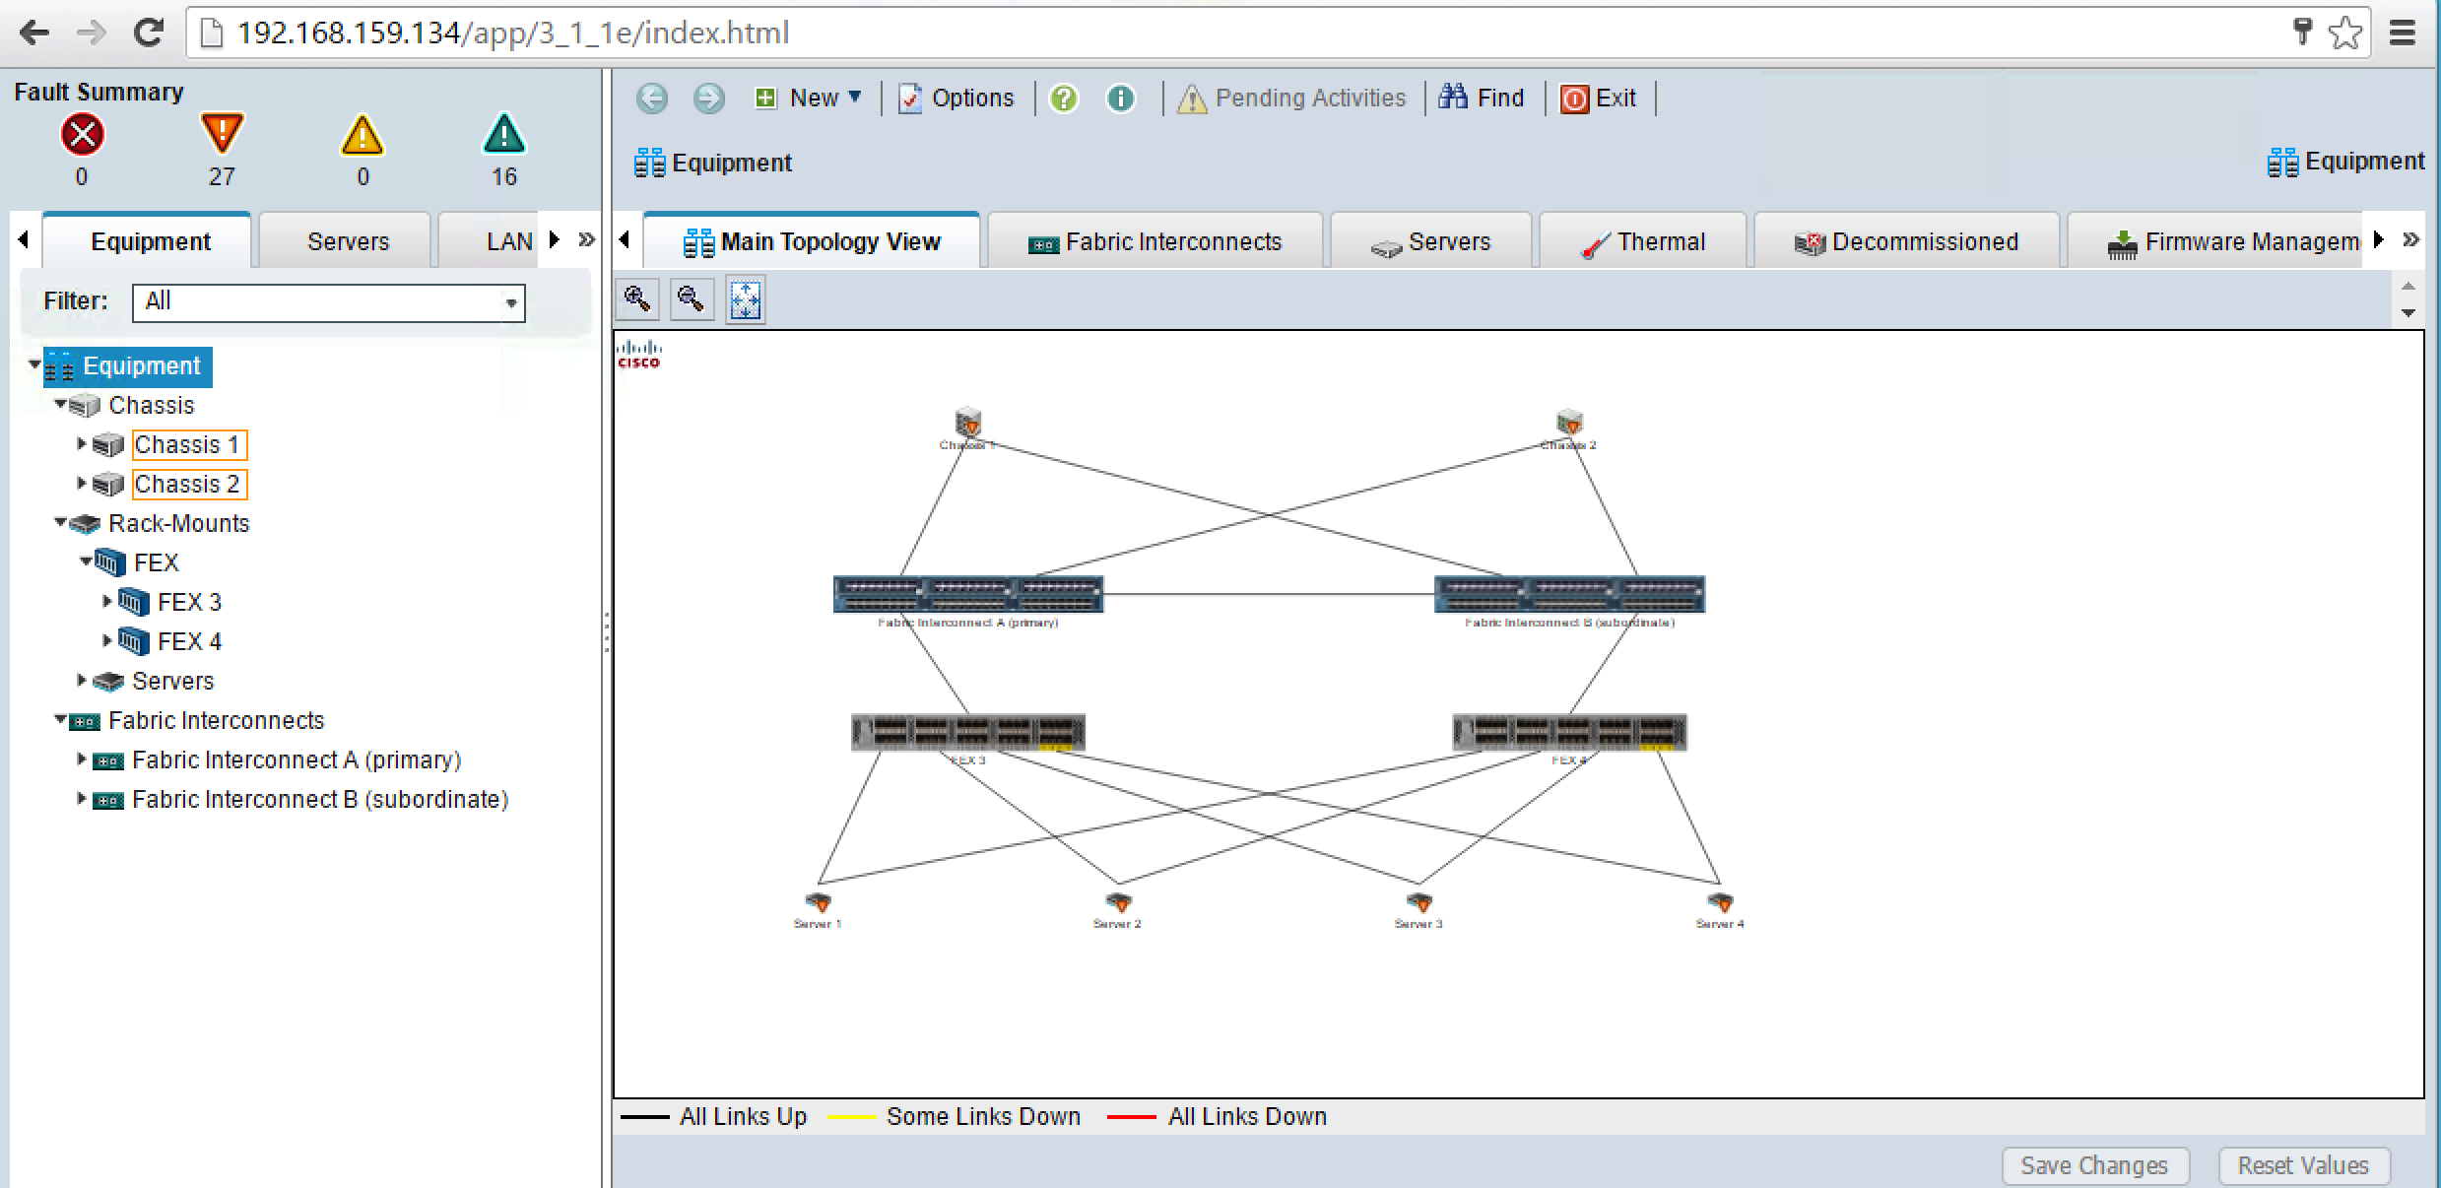Select FEX 4 in equipment tree

click(189, 641)
